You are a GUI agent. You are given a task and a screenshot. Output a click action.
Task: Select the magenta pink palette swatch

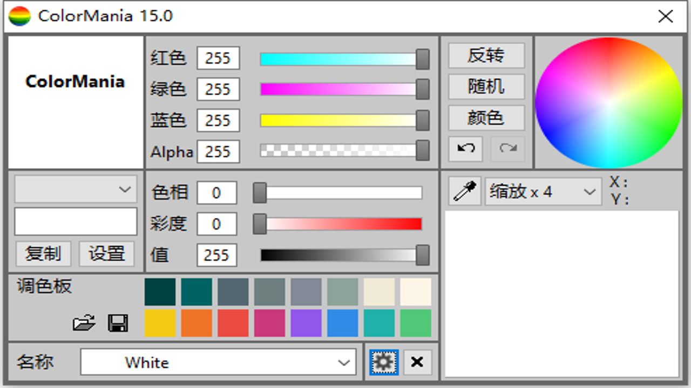tap(269, 323)
